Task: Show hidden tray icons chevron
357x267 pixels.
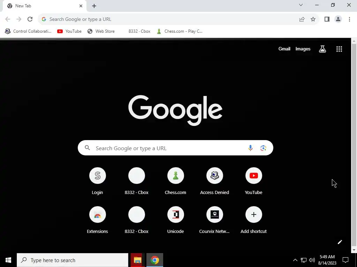Action: [x=295, y=260]
